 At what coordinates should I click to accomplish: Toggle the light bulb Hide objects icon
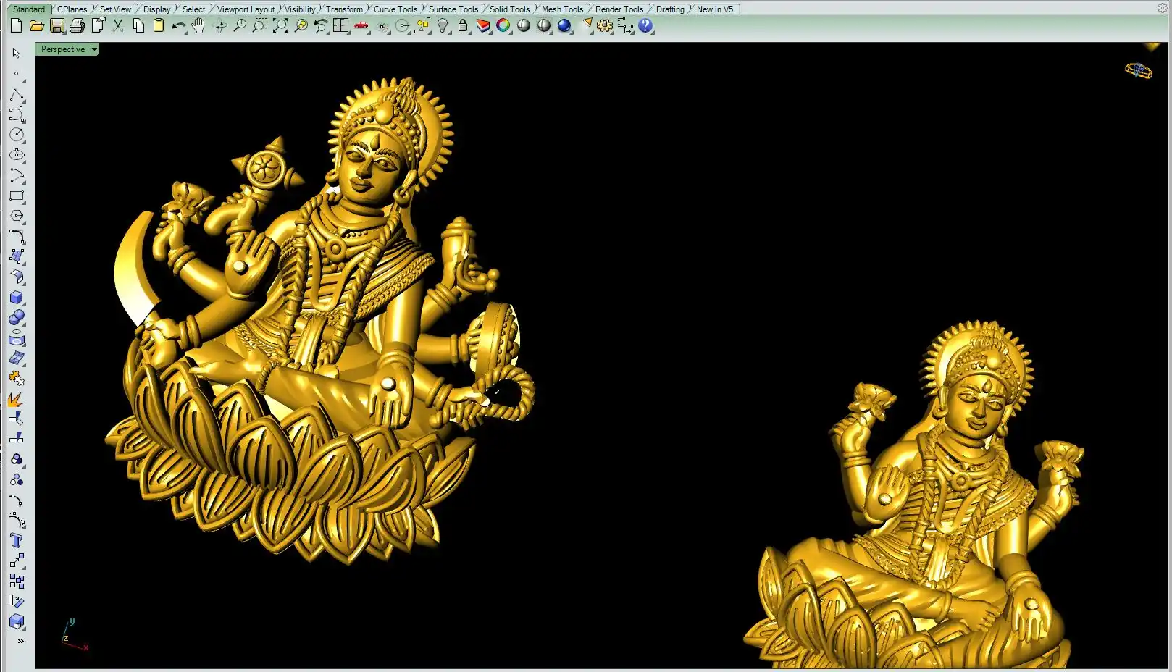[443, 26]
